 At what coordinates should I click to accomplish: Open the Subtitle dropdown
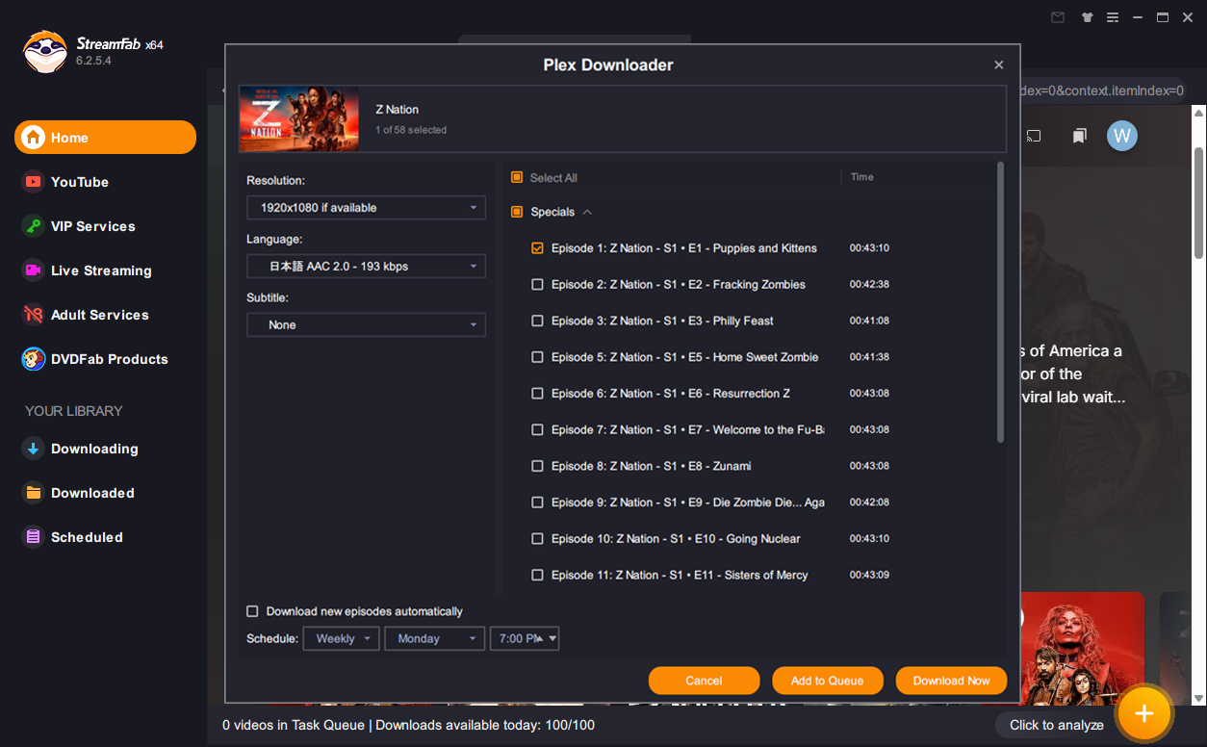point(366,324)
